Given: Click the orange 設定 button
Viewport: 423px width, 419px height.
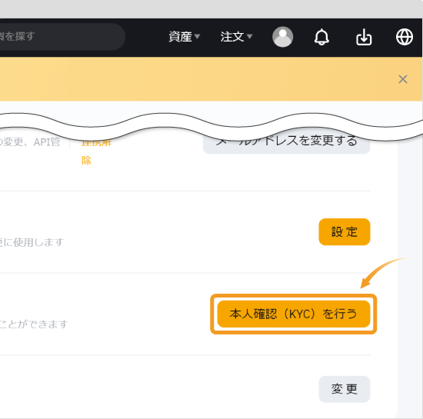Looking at the screenshot, I should [345, 232].
